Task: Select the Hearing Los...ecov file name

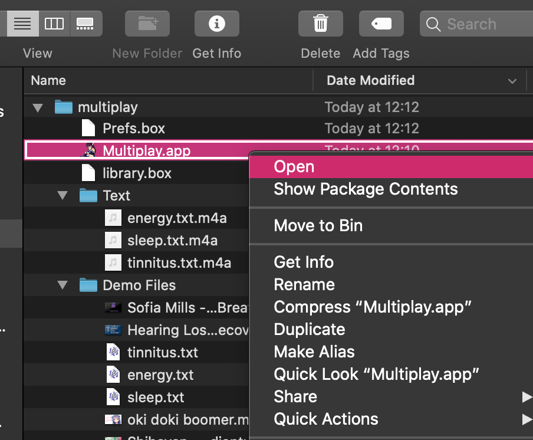Action: point(188,330)
